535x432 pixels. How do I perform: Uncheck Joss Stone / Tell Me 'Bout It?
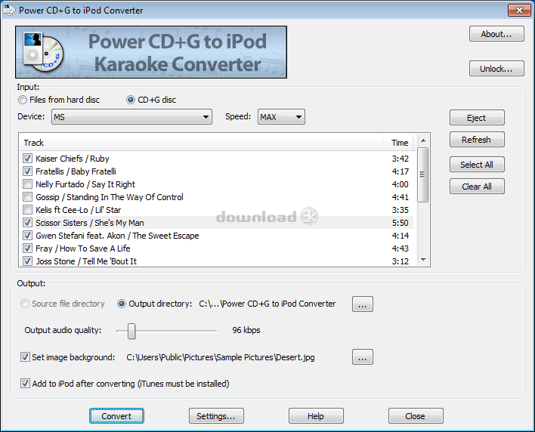coord(28,261)
